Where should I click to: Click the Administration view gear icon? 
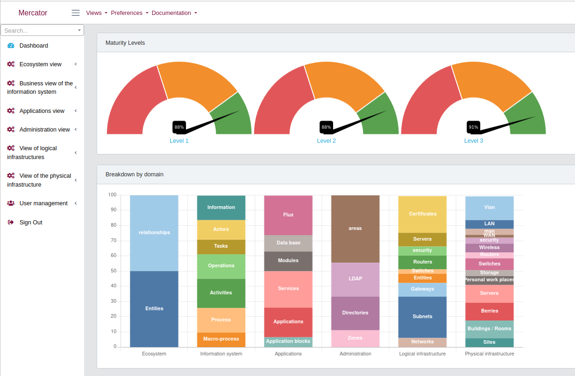point(10,129)
